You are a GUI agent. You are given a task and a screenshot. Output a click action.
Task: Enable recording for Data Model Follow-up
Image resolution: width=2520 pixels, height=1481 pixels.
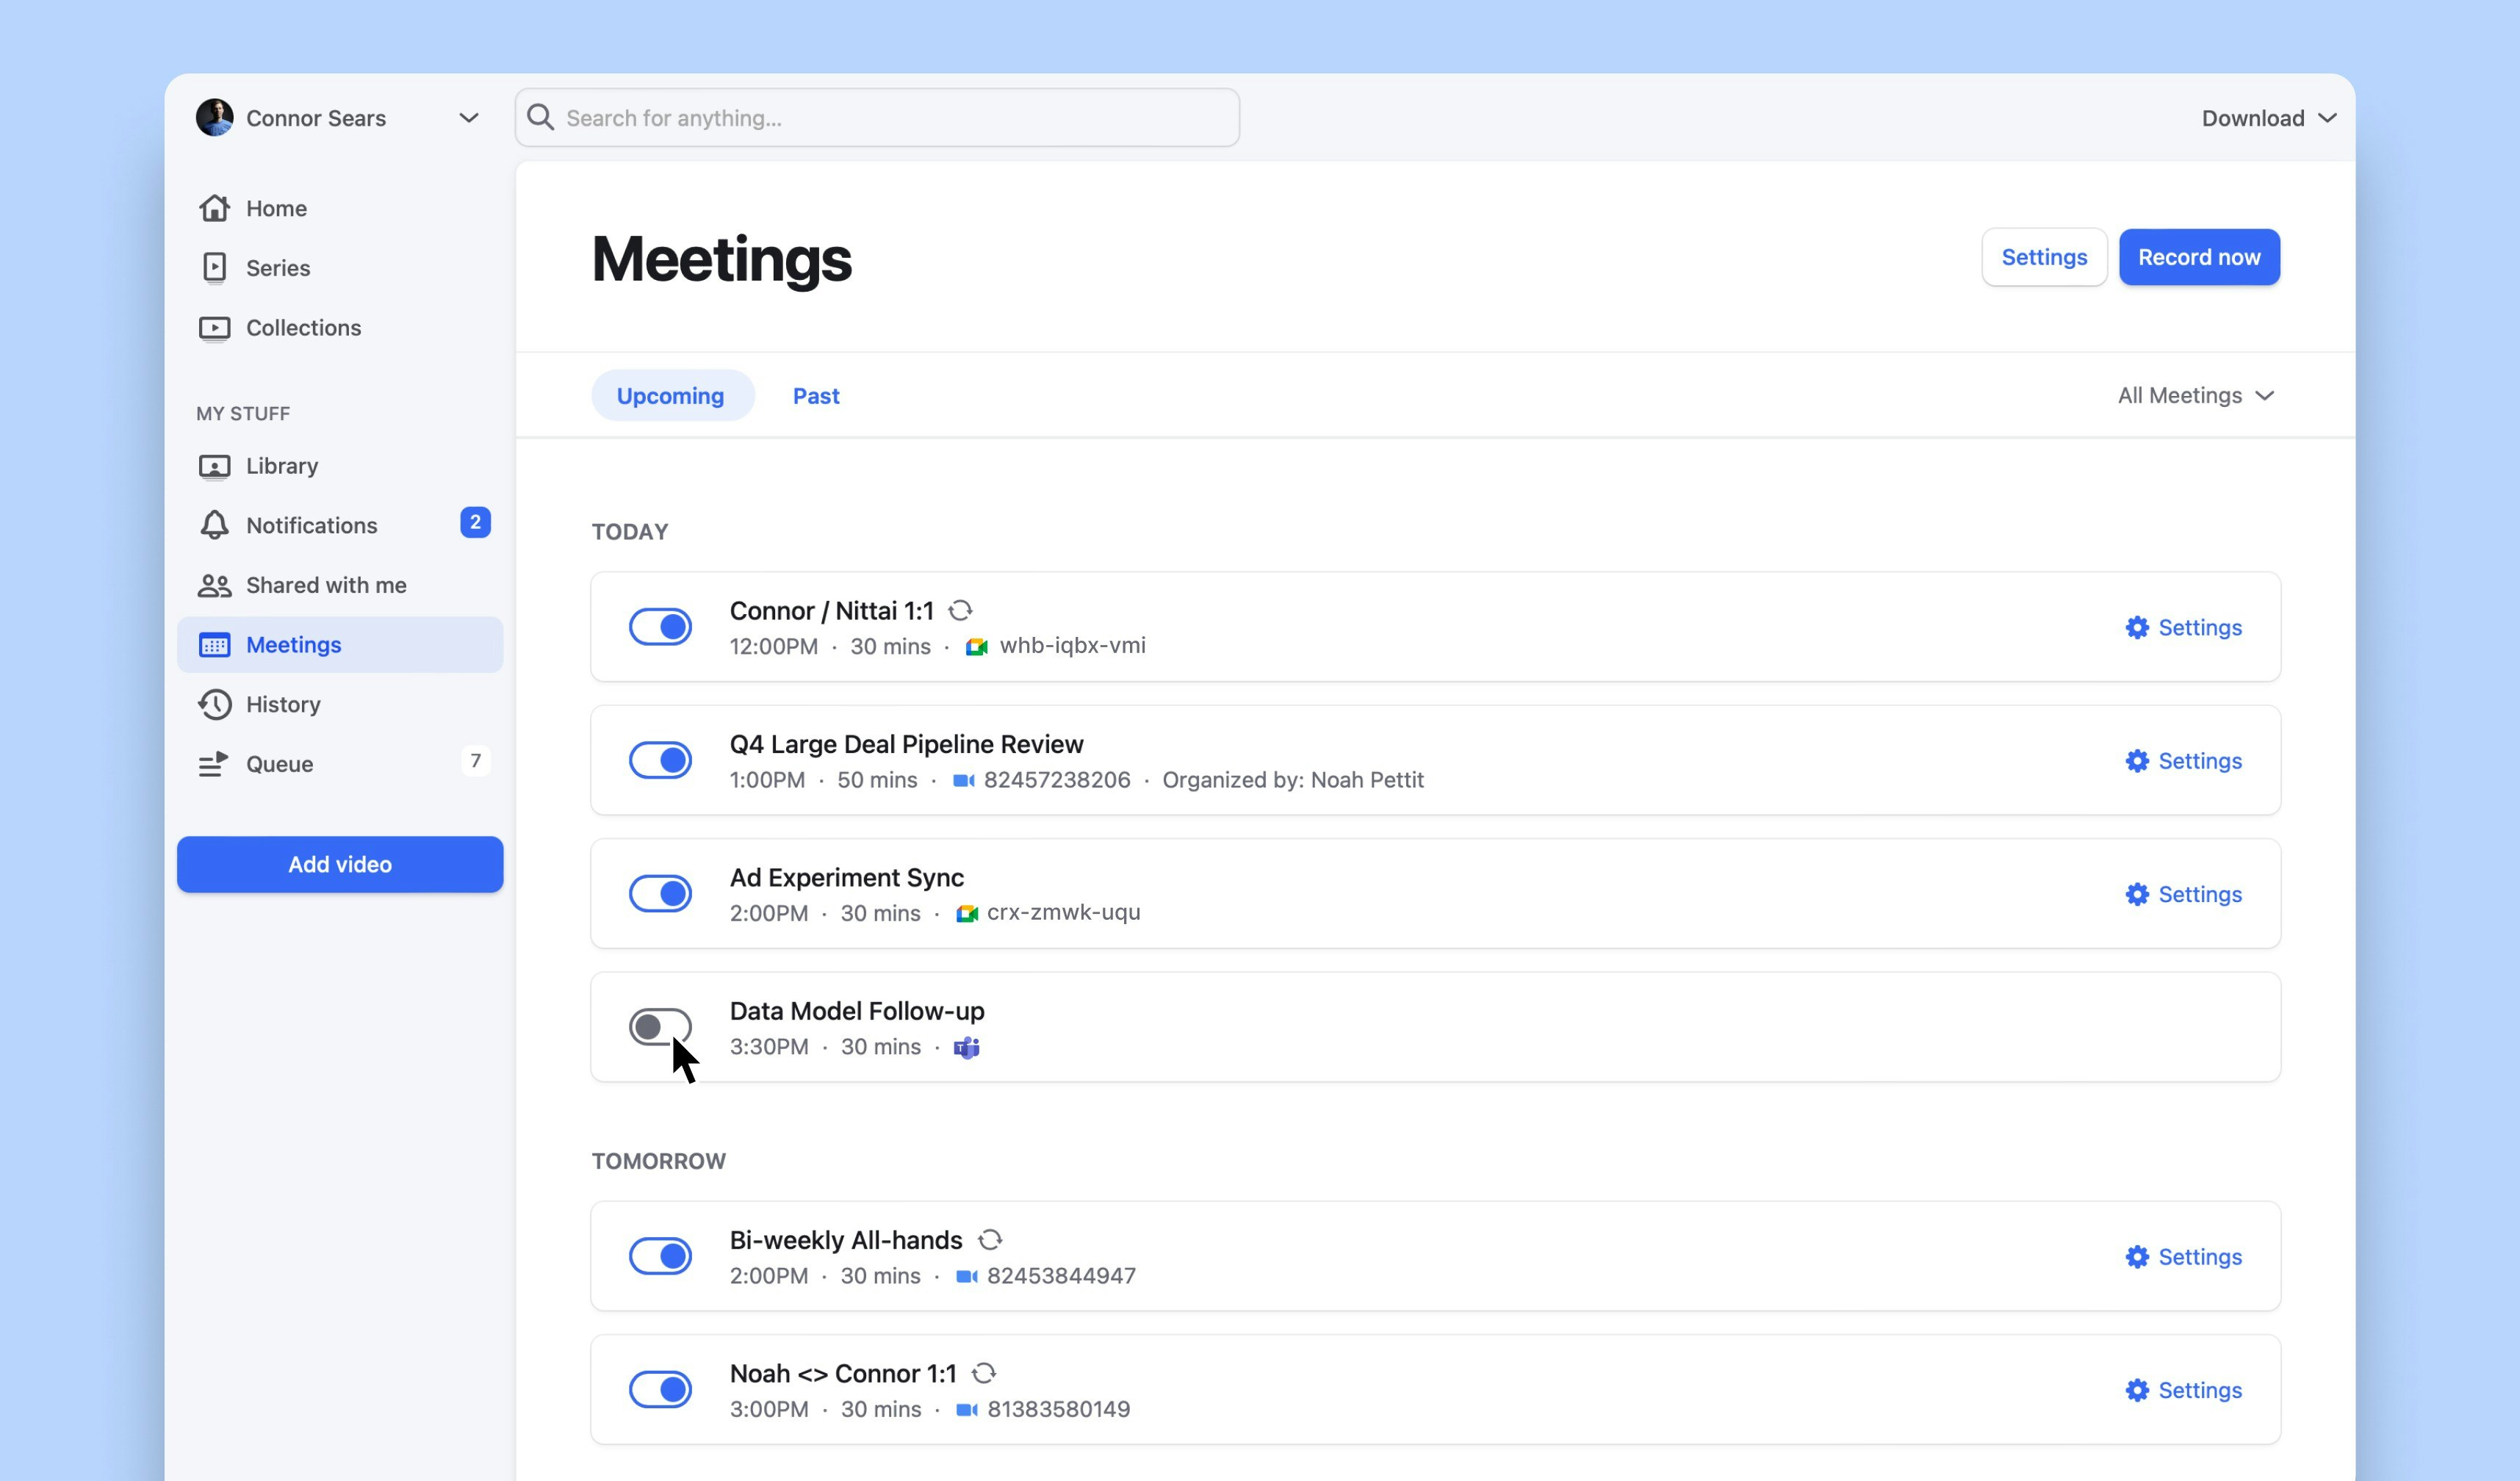click(660, 1027)
